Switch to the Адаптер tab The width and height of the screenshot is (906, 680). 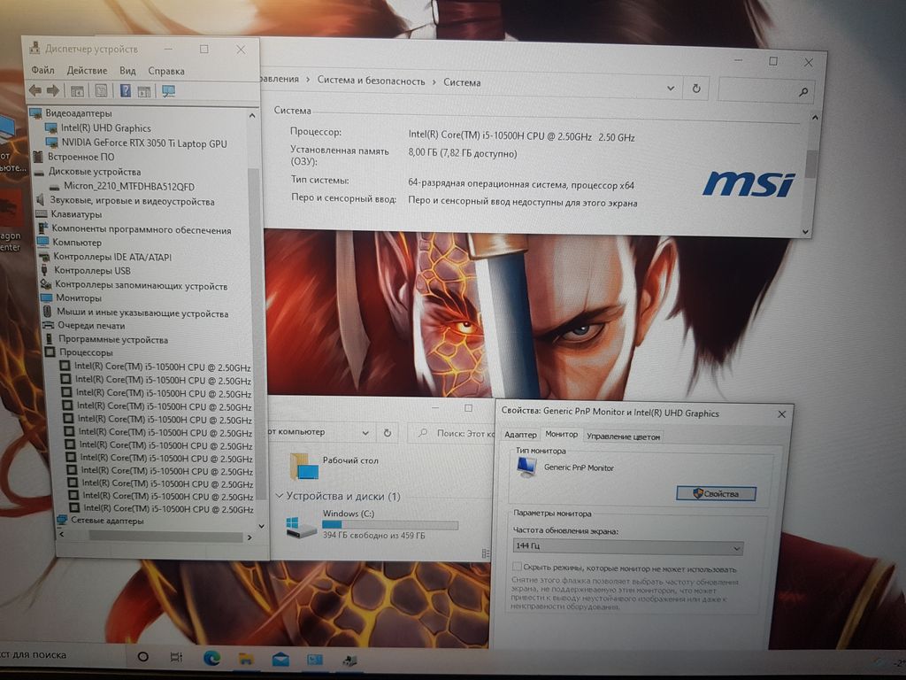click(520, 434)
